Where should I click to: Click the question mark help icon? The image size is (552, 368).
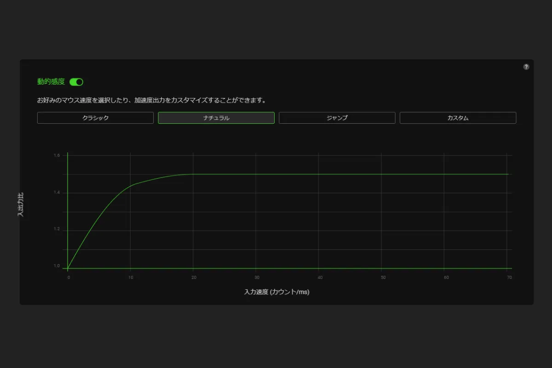(x=526, y=67)
